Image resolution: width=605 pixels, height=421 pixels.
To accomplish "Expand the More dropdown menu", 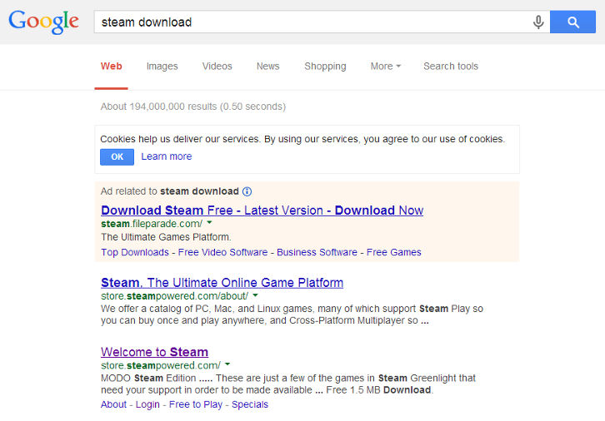I will (386, 67).
